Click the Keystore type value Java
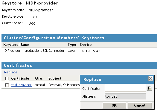 [33, 17]
